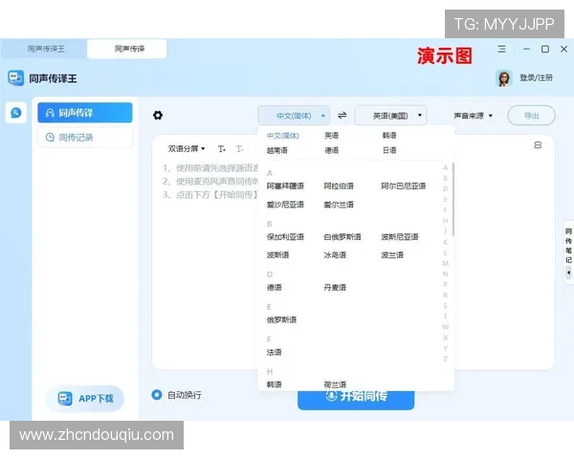Increase text size with T+ icon
Viewport: 574px width, 459px height.
222,148
